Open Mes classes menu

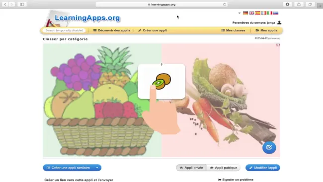tap(233, 30)
